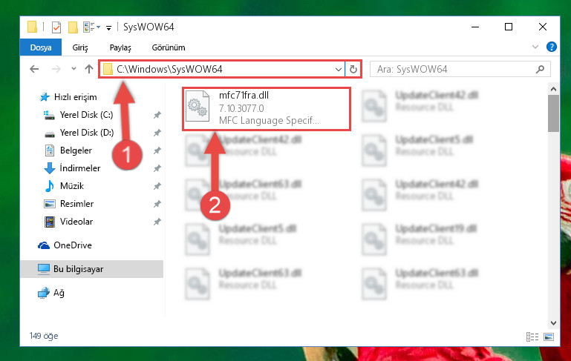The height and width of the screenshot is (361, 571).
Task: Maximize the SysWOW64 window
Action: (509, 27)
